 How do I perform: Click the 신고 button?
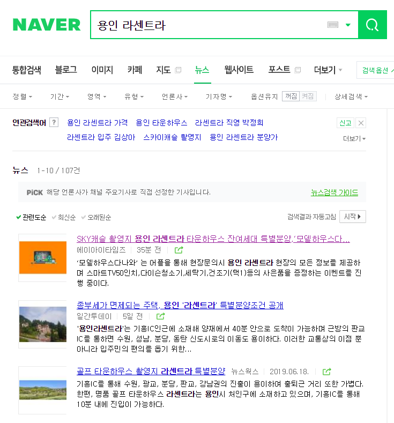[x=345, y=123]
